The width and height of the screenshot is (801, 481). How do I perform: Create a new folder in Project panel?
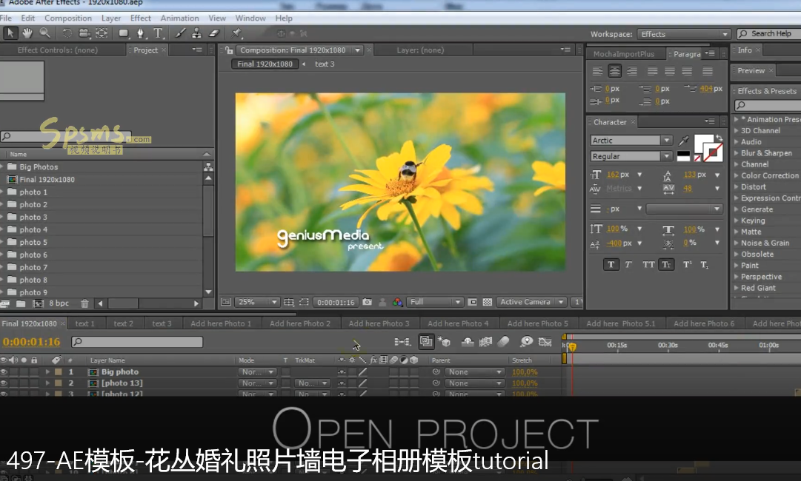21,303
